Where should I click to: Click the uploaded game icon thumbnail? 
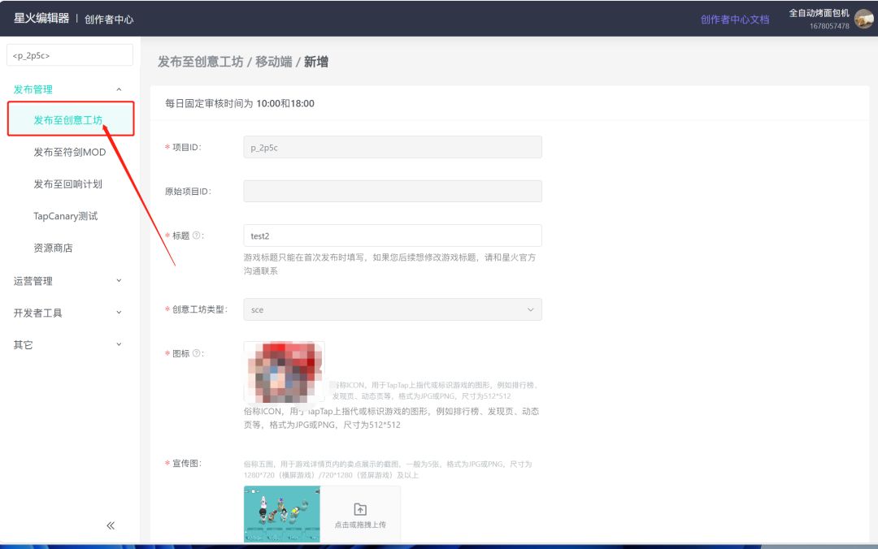(x=285, y=372)
